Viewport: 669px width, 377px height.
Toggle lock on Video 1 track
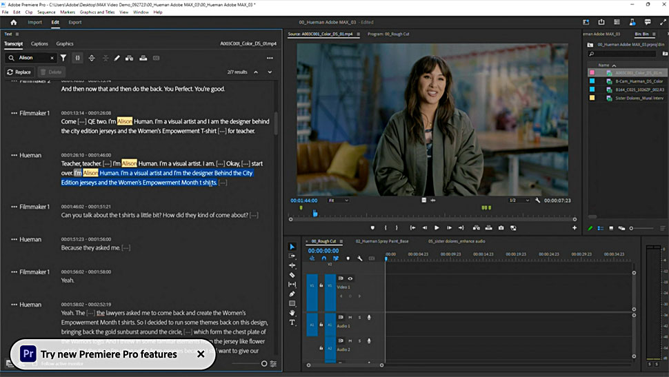coord(321,285)
